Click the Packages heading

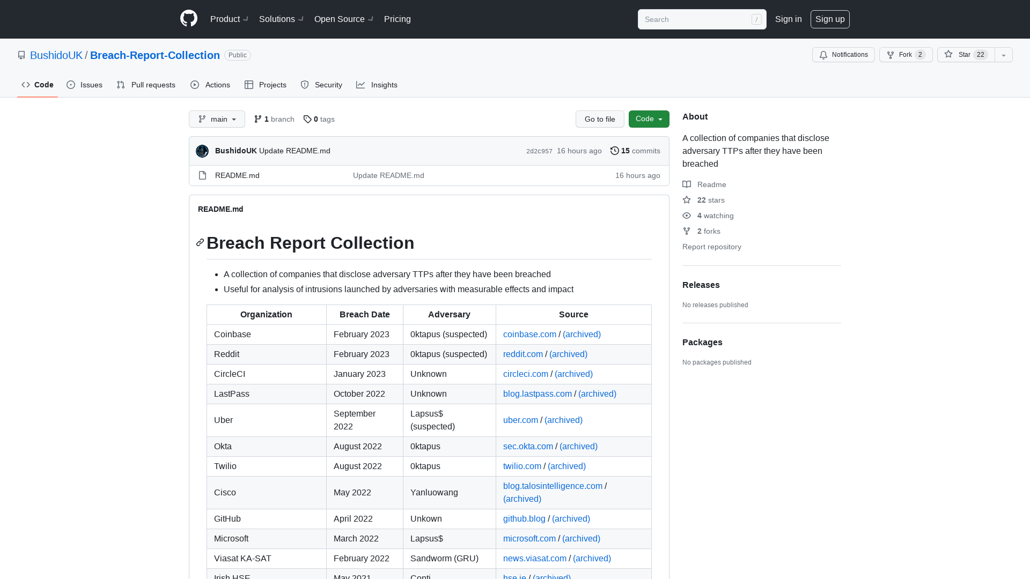point(702,342)
